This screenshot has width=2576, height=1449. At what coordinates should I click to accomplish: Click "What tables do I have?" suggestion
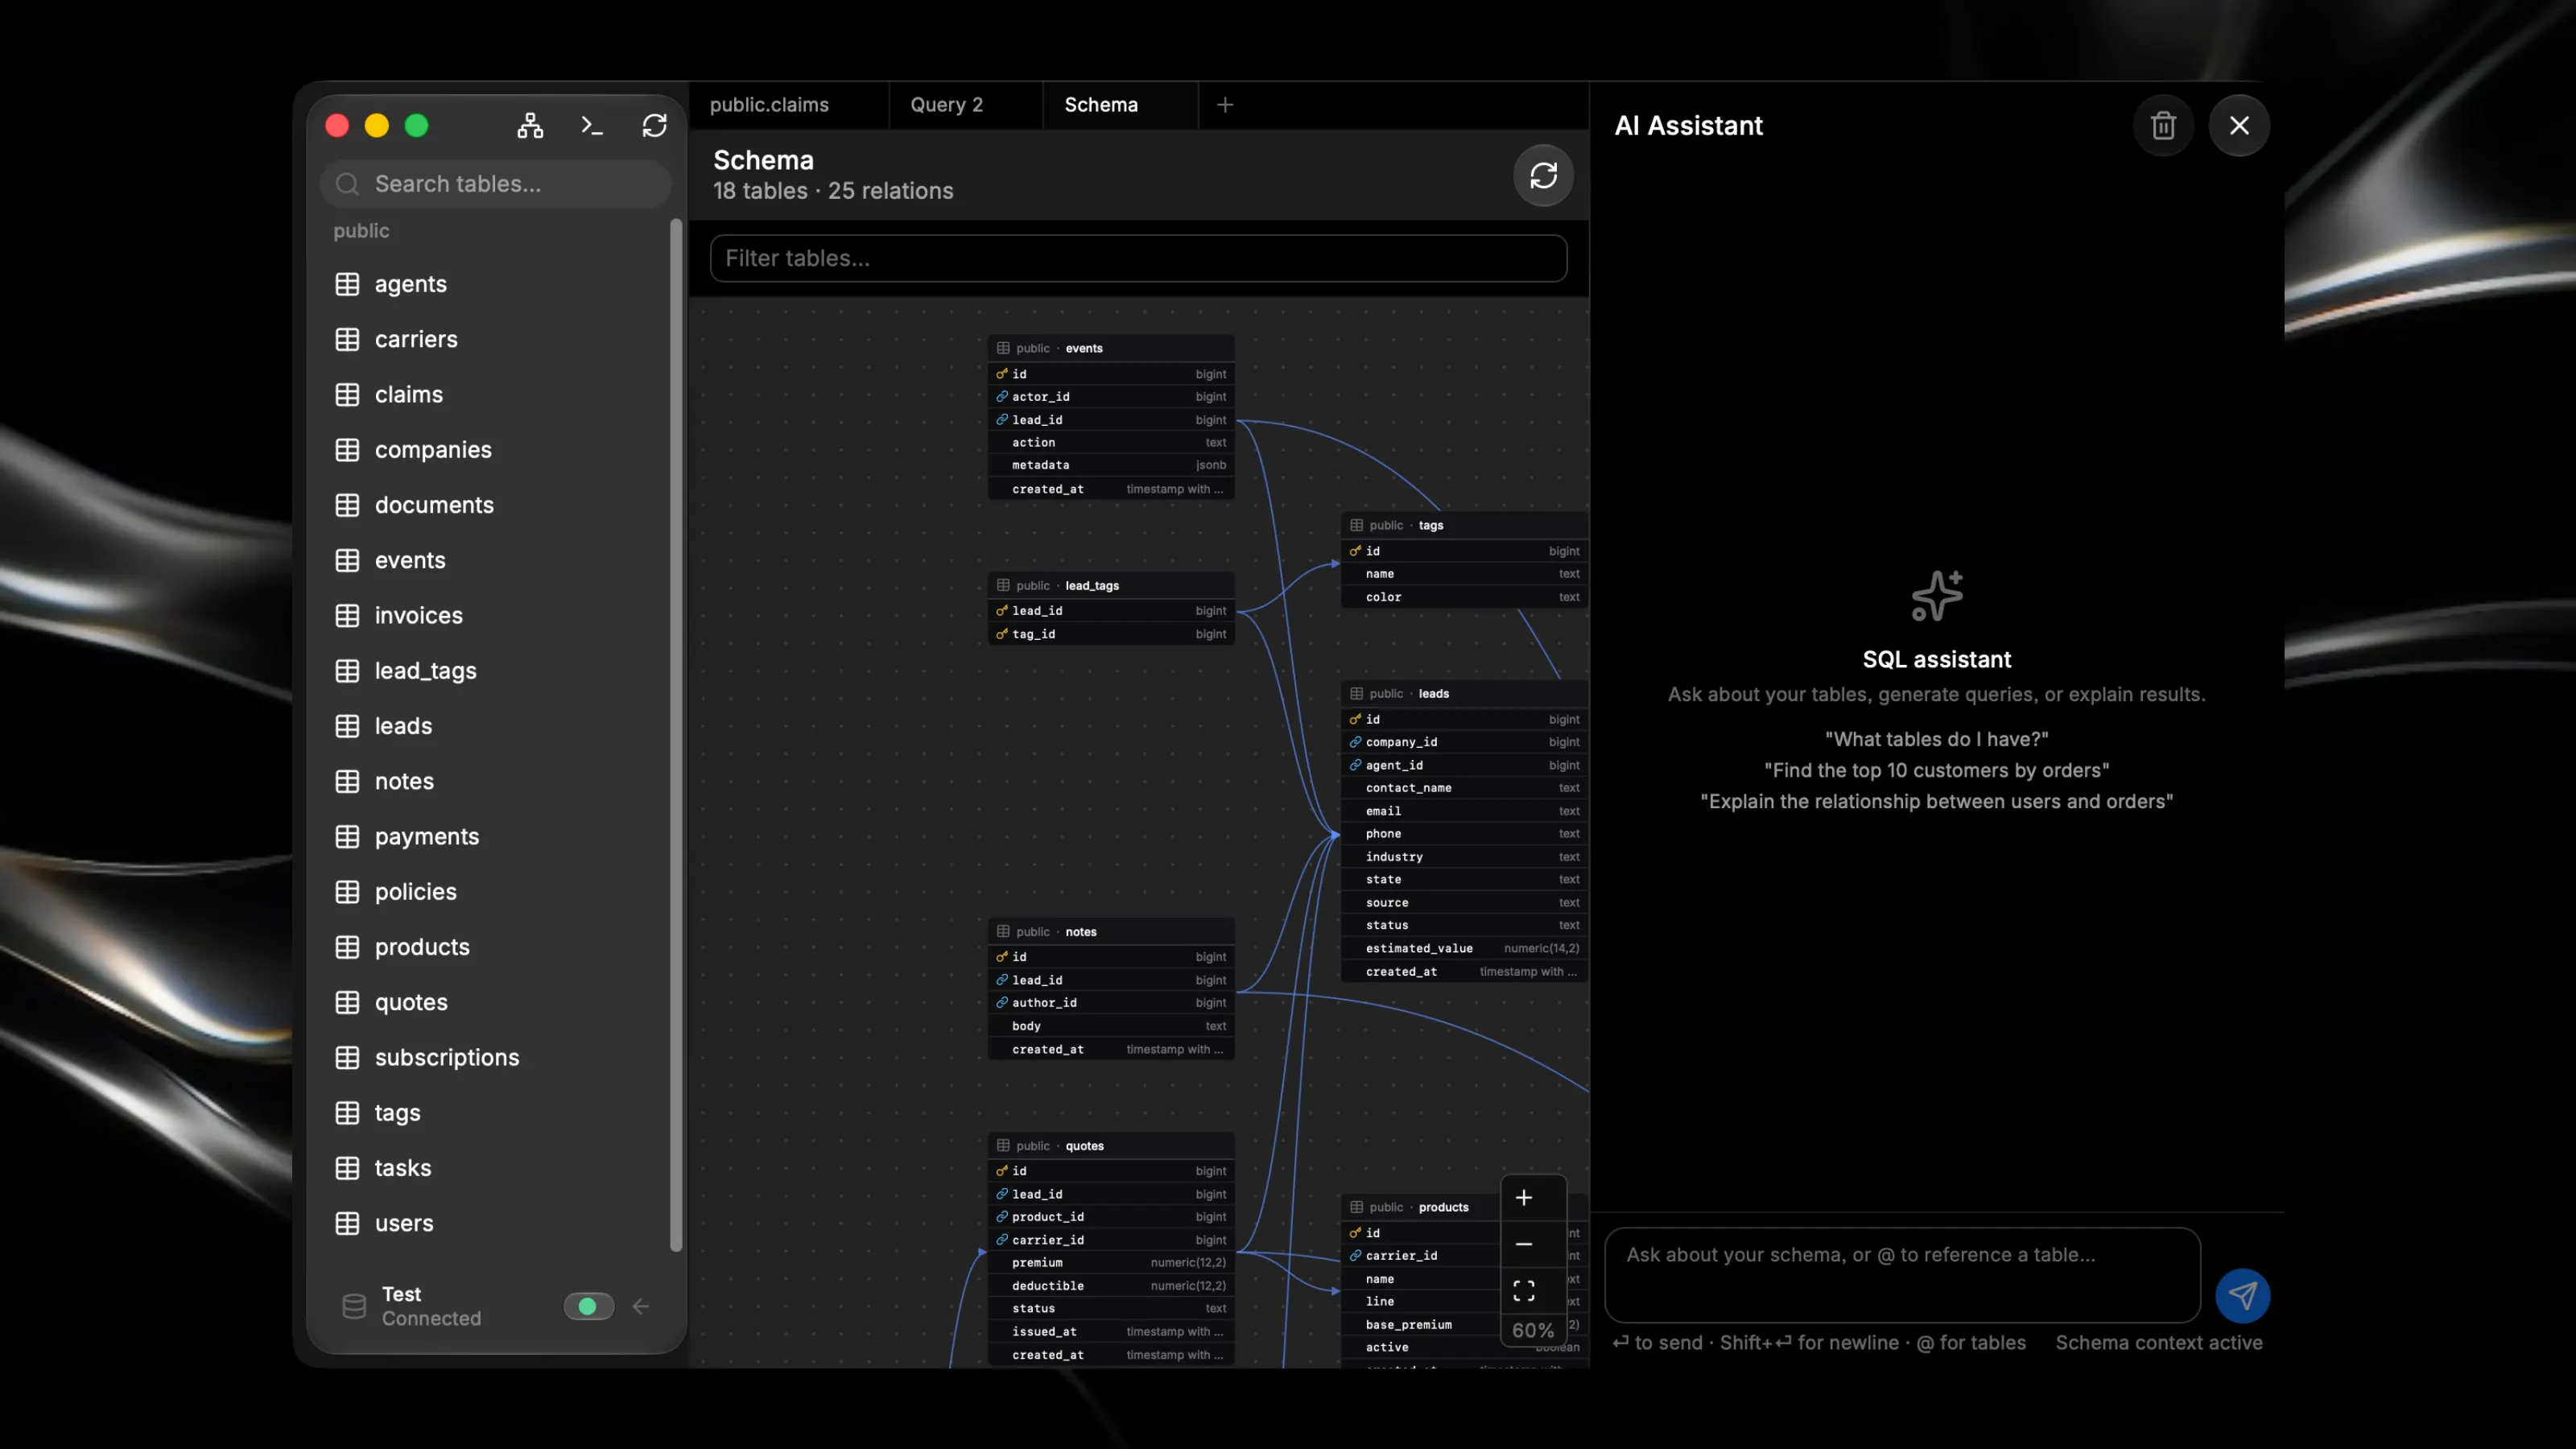point(1936,739)
